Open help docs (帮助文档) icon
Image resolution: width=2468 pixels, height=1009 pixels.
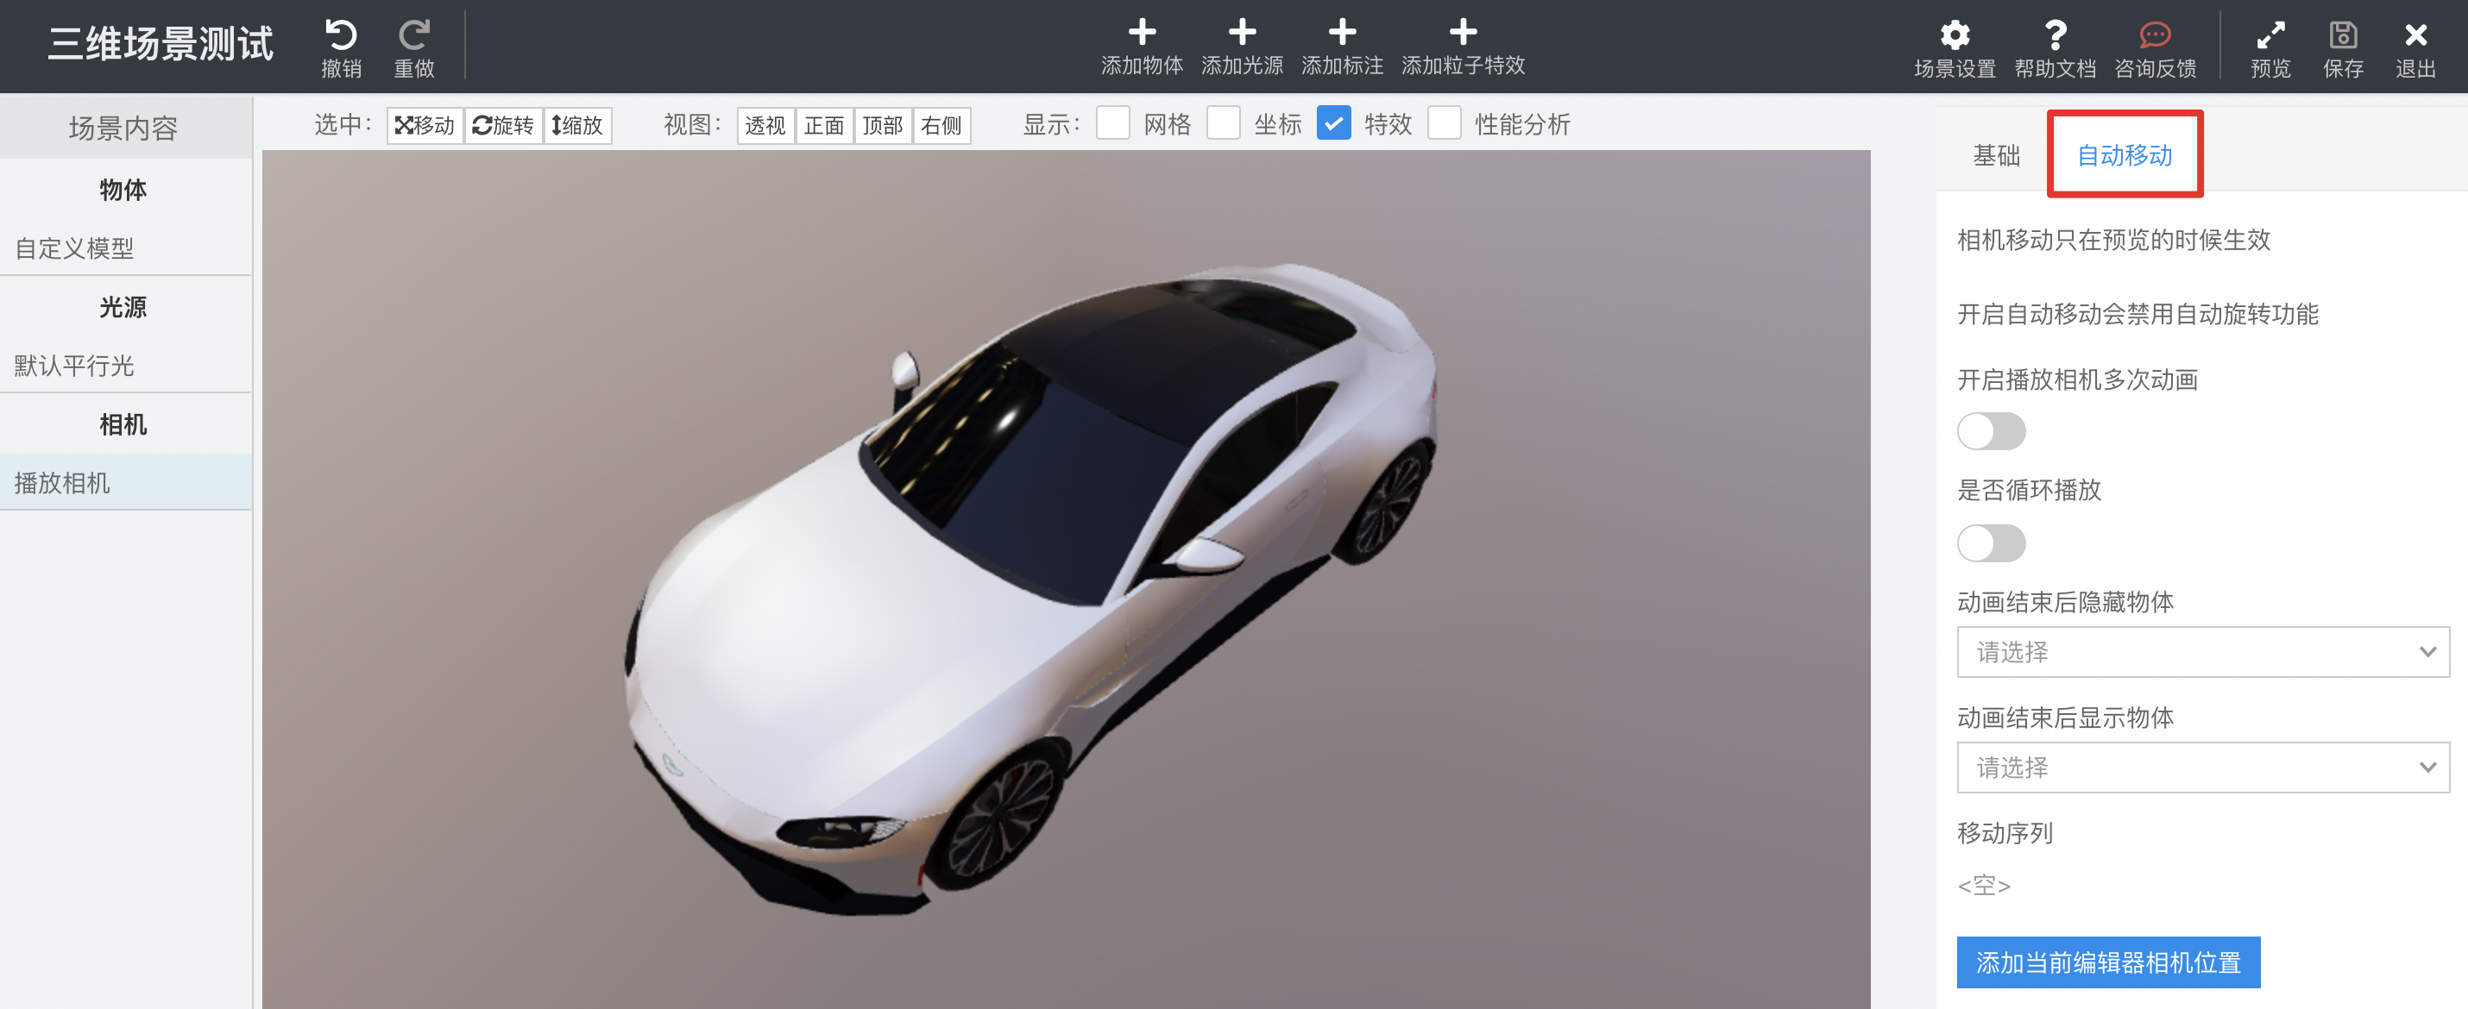click(x=2055, y=35)
